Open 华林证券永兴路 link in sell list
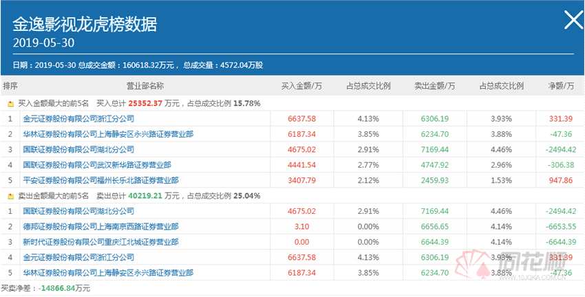The width and height of the screenshot is (585, 297). (x=108, y=273)
